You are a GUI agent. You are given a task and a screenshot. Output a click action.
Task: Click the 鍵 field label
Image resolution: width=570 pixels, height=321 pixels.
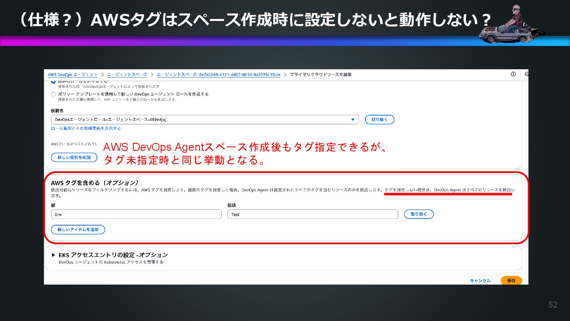click(53, 205)
